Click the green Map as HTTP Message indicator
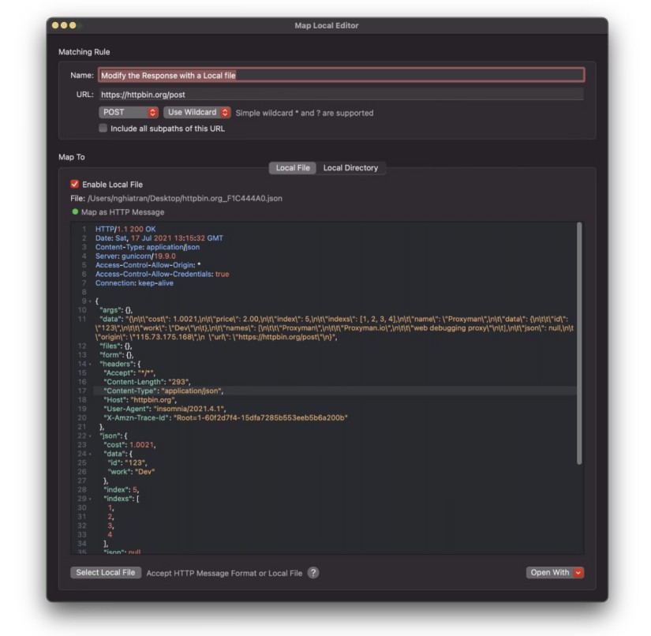Screen dimensions: 651x636 (75, 211)
